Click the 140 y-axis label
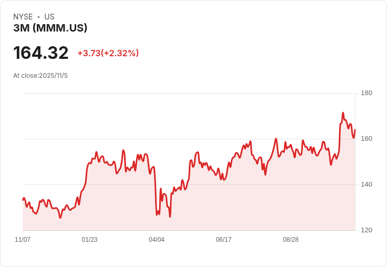387x267 pixels. [x=366, y=184]
